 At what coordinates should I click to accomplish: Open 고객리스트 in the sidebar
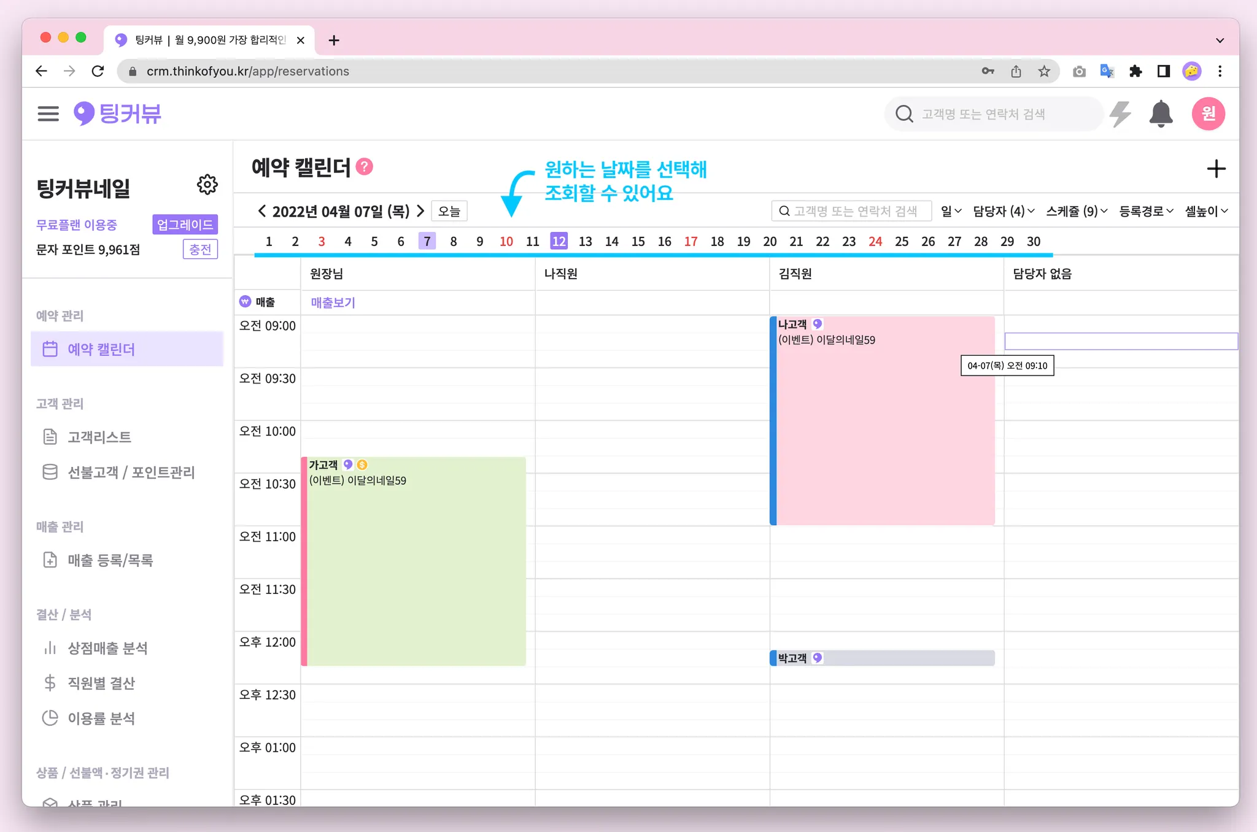[x=99, y=437]
